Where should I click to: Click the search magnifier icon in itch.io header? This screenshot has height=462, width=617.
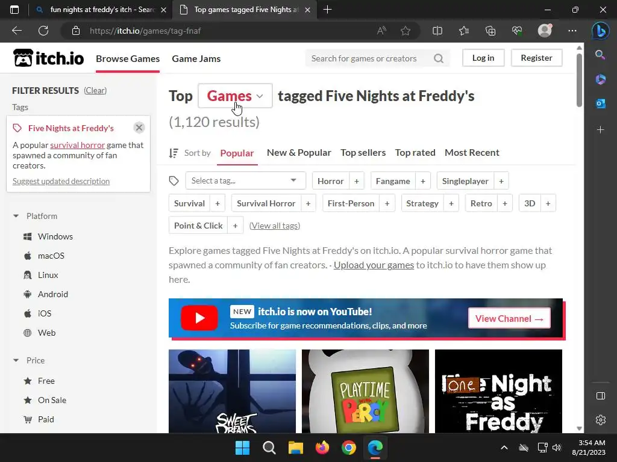[439, 58]
